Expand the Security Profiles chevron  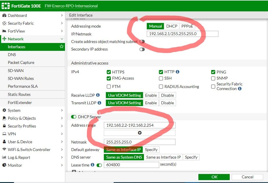pos(62,126)
